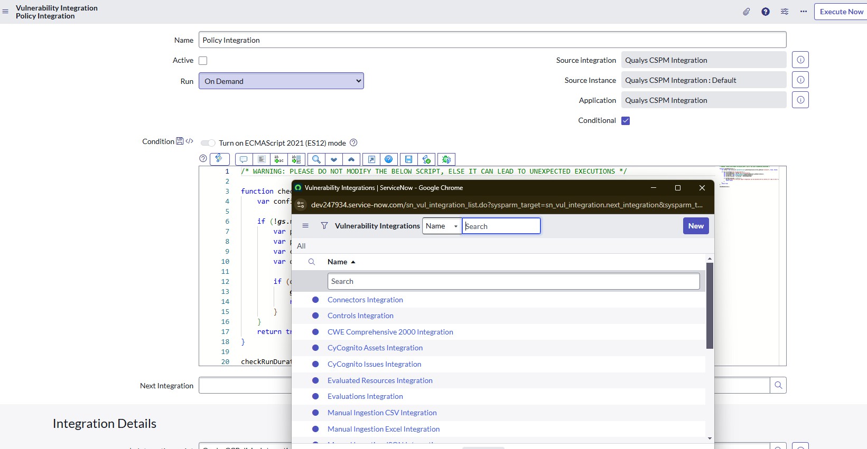Click popup vertical scrollbar thumb
Image resolution: width=867 pixels, height=449 pixels.
click(710, 305)
